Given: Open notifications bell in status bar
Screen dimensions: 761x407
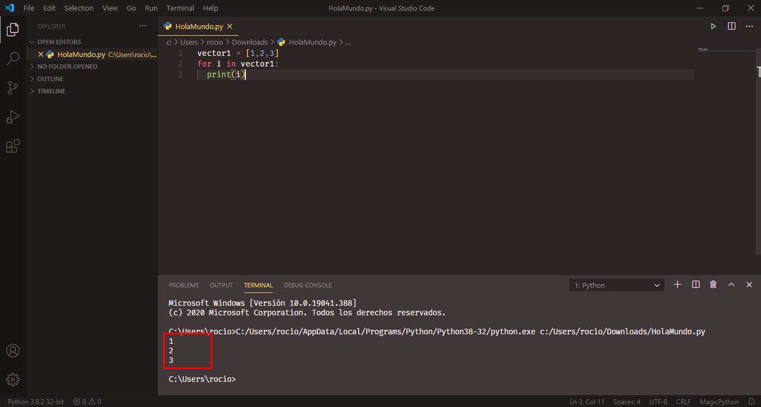Looking at the screenshot, I should click(750, 401).
